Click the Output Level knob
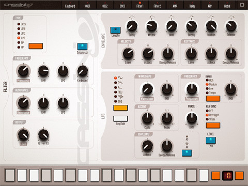248x186 pixels. point(23,134)
